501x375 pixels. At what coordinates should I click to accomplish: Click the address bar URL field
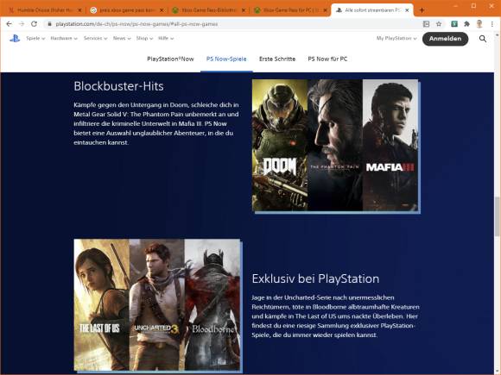click(233, 24)
